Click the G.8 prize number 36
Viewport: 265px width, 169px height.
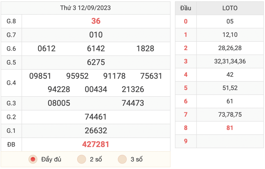96,21
